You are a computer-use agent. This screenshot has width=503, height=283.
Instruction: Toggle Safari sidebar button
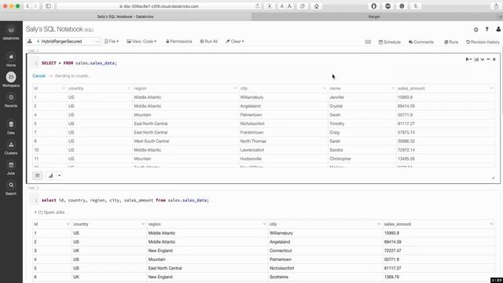point(48,6)
